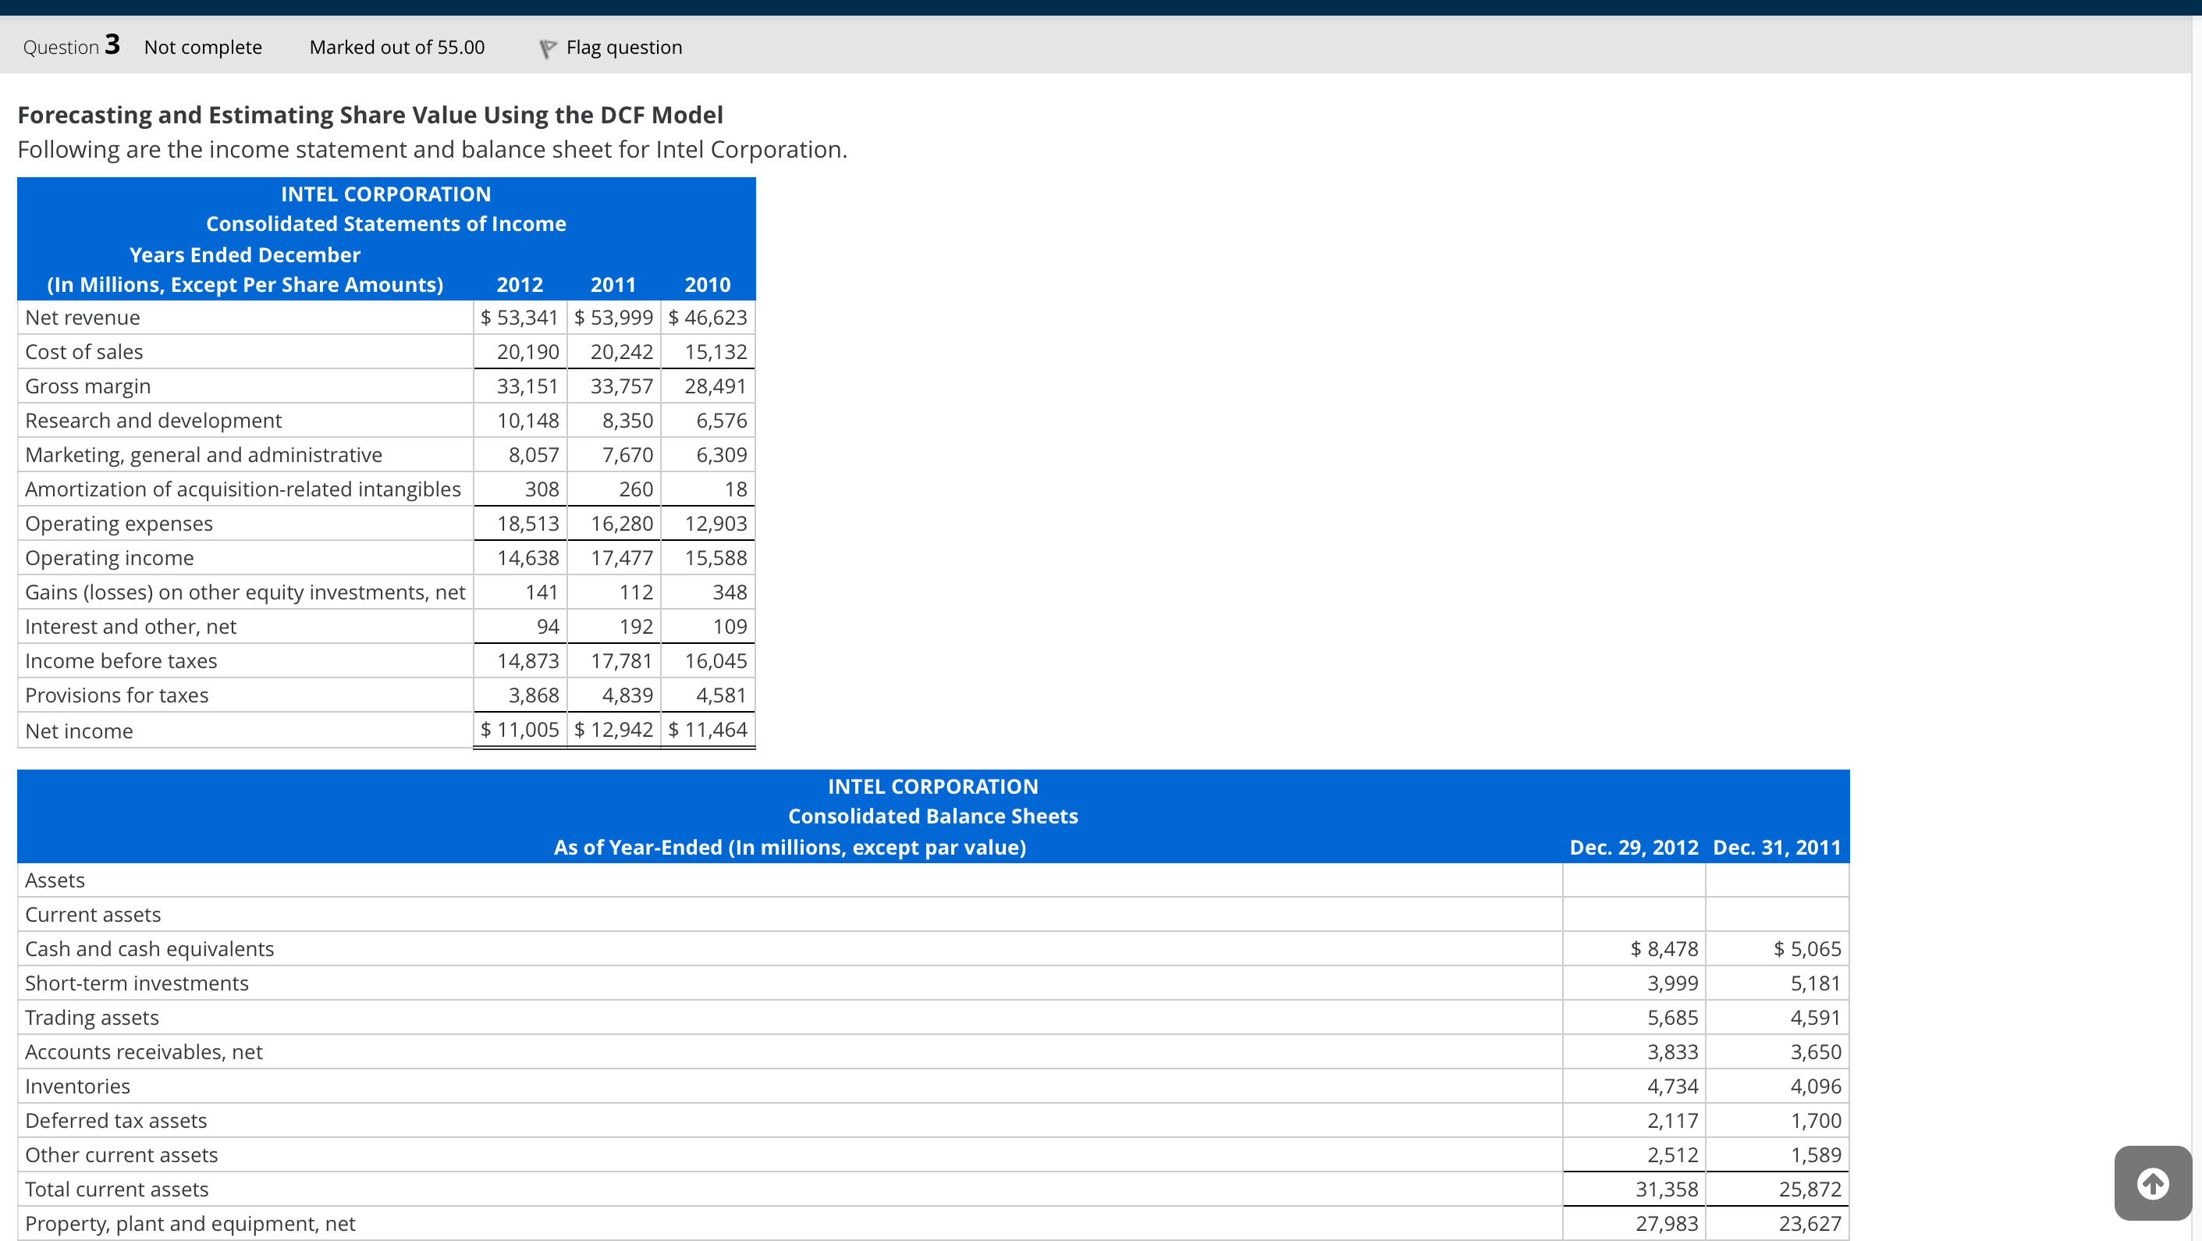Select the 2011 Net income value
2202x1241 pixels.
[x=614, y=730]
